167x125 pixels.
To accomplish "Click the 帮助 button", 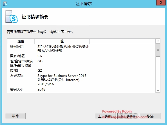I will (15, 116).
